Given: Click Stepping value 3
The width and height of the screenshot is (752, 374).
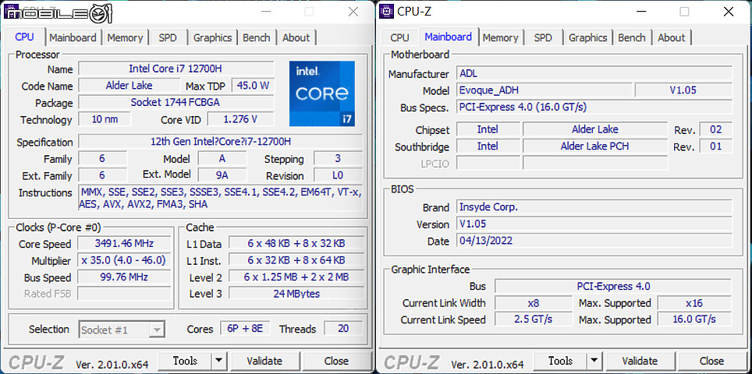Looking at the screenshot, I should [338, 158].
